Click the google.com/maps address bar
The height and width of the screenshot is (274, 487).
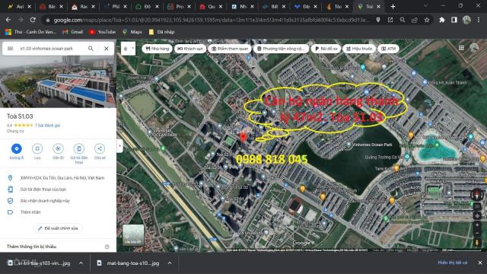click(x=212, y=21)
